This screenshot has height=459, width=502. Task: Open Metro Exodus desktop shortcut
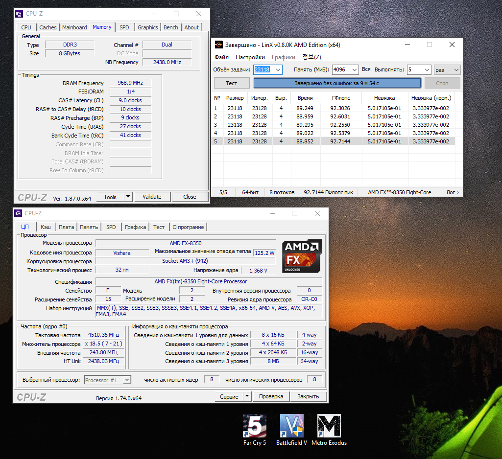click(x=329, y=430)
